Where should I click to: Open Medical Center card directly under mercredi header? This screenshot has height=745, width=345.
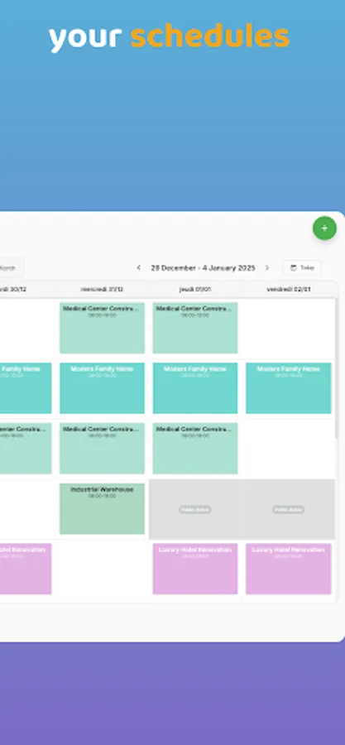[x=102, y=328]
